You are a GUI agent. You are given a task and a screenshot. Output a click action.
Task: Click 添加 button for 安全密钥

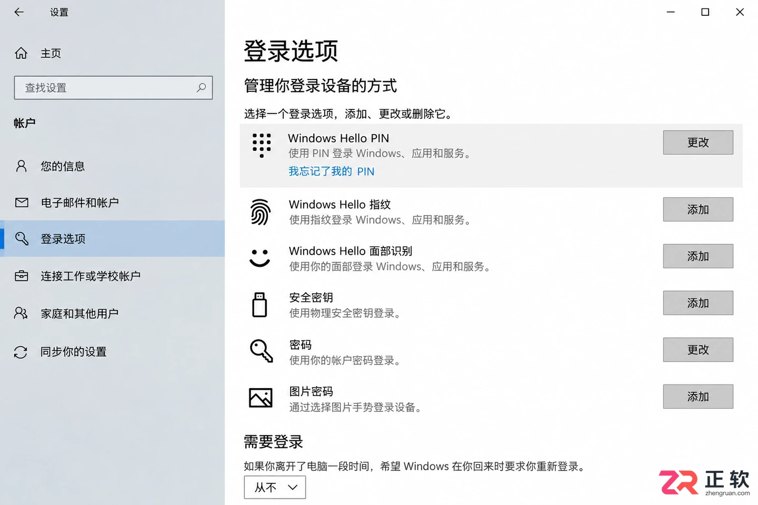point(698,303)
